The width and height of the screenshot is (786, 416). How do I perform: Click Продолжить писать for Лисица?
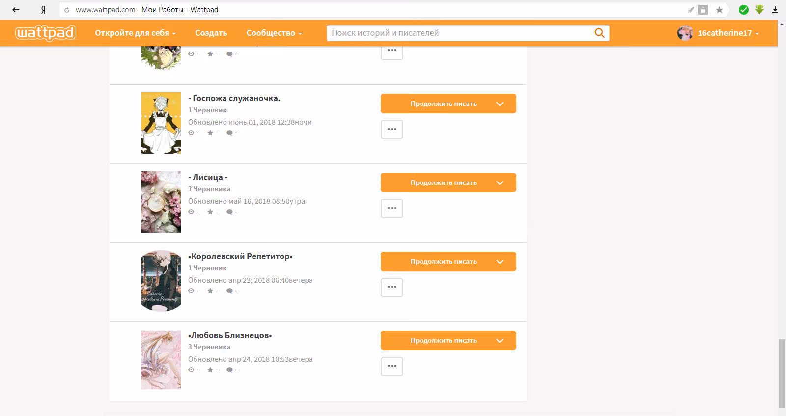443,182
